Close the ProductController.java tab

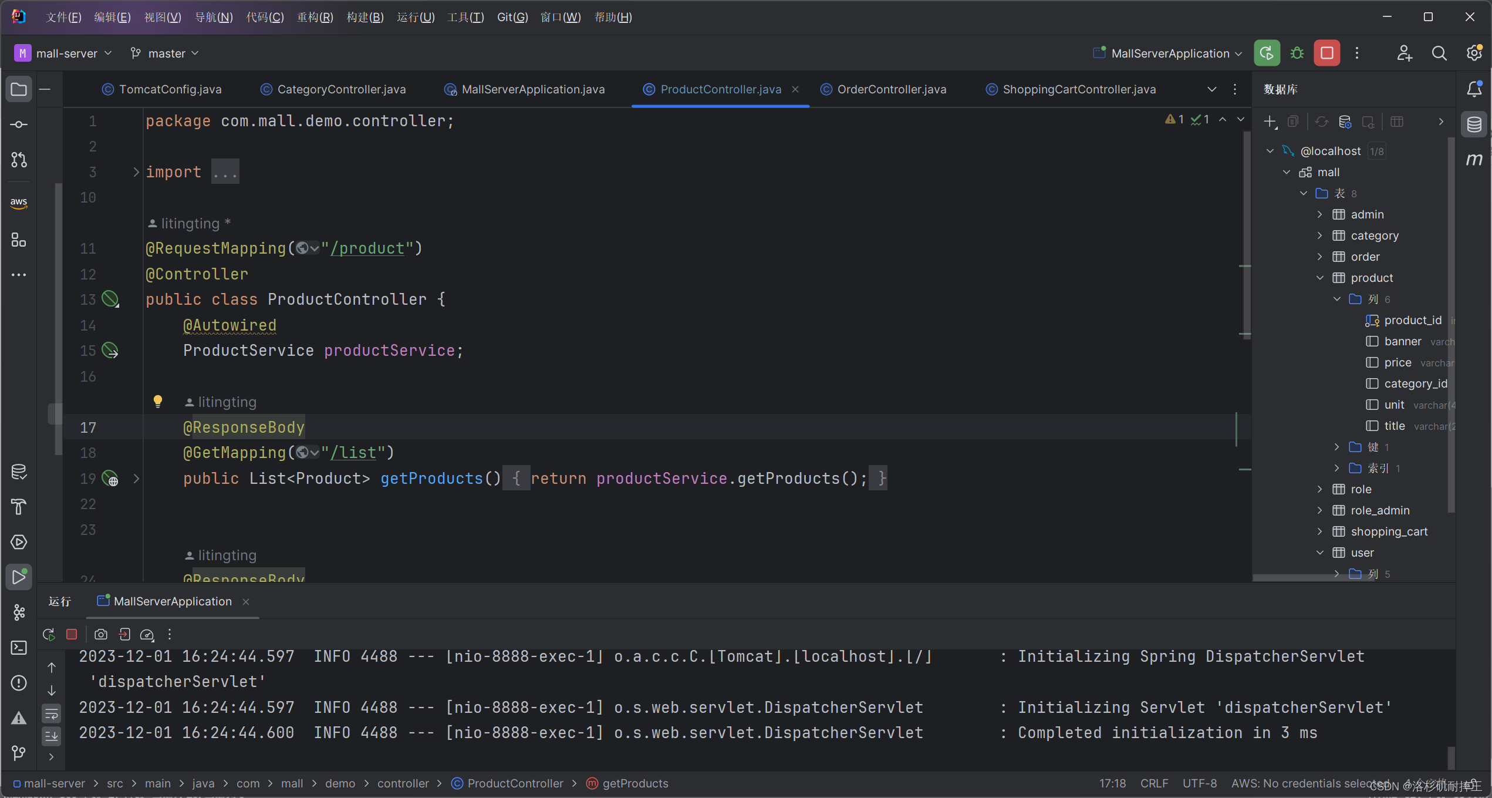795,89
